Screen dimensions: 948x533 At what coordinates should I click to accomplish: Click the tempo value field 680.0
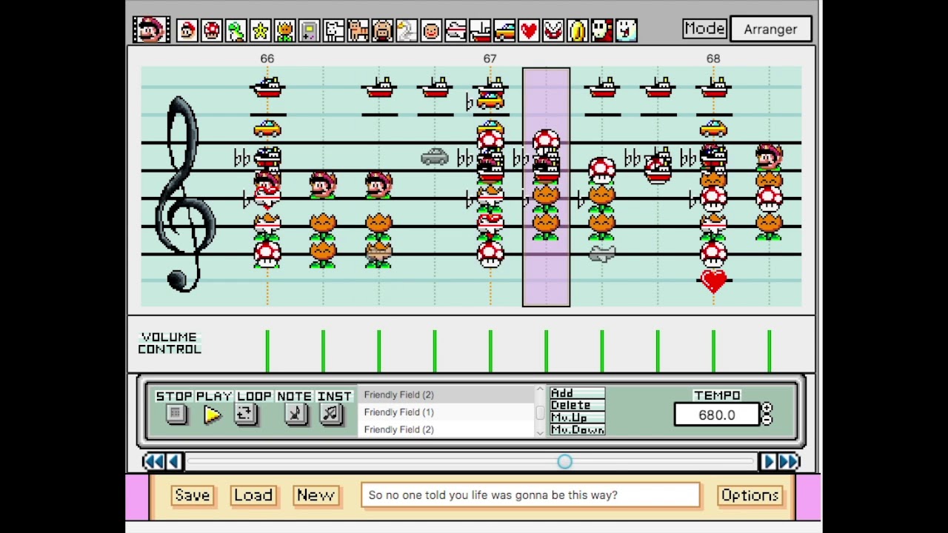click(717, 415)
